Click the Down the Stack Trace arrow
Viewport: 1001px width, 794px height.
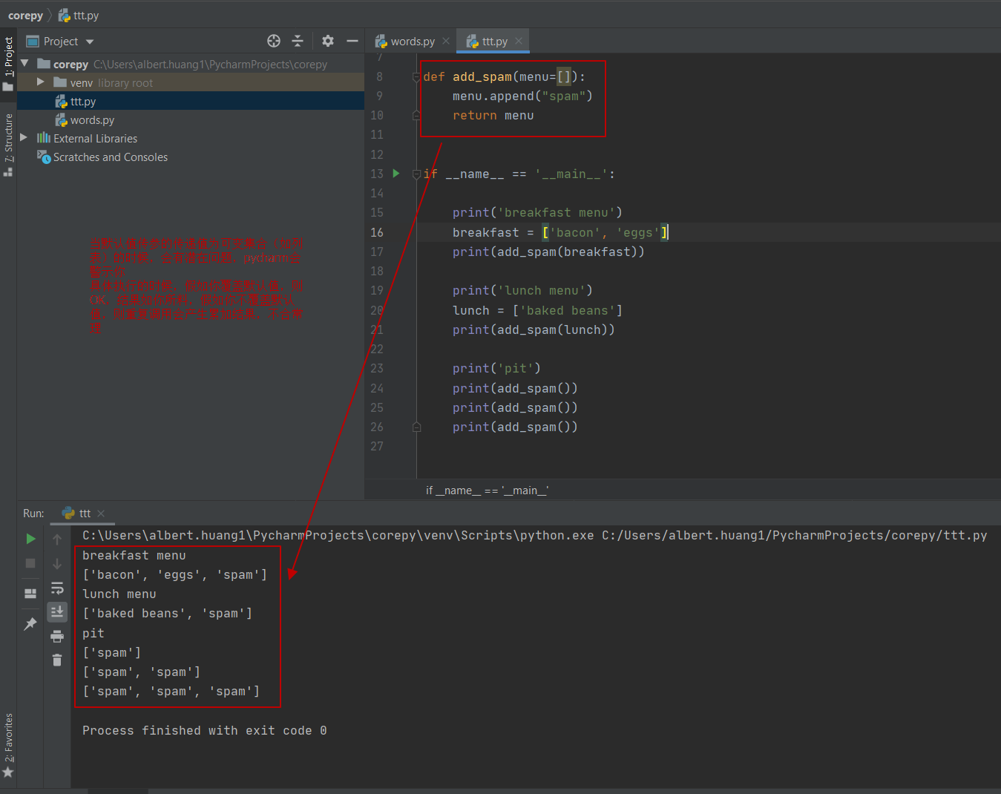pos(57,564)
